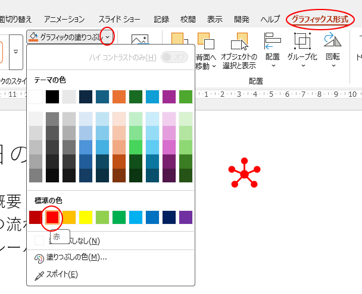Image resolution: width=362 pixels, height=294 pixels.
Task: Select the standard green color swatch
Action: [119, 217]
